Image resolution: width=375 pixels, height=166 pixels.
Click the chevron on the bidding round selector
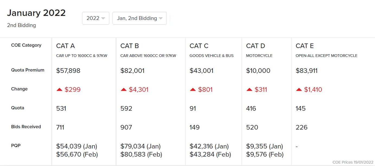pyautogui.click(x=161, y=18)
